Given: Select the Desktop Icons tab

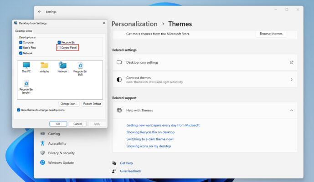Looking at the screenshot, I should [x=23, y=31].
